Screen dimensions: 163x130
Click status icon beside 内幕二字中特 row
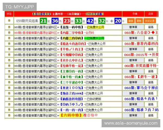(9, 33)
